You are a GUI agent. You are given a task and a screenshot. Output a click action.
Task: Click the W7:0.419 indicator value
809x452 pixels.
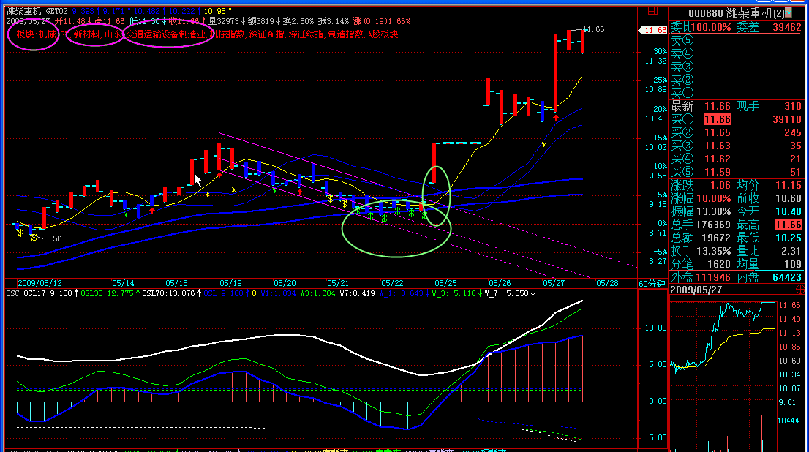(357, 293)
